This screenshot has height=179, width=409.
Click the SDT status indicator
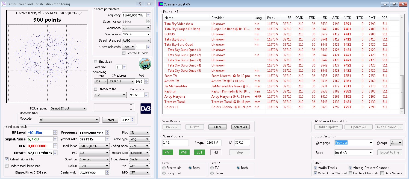pos(199,152)
